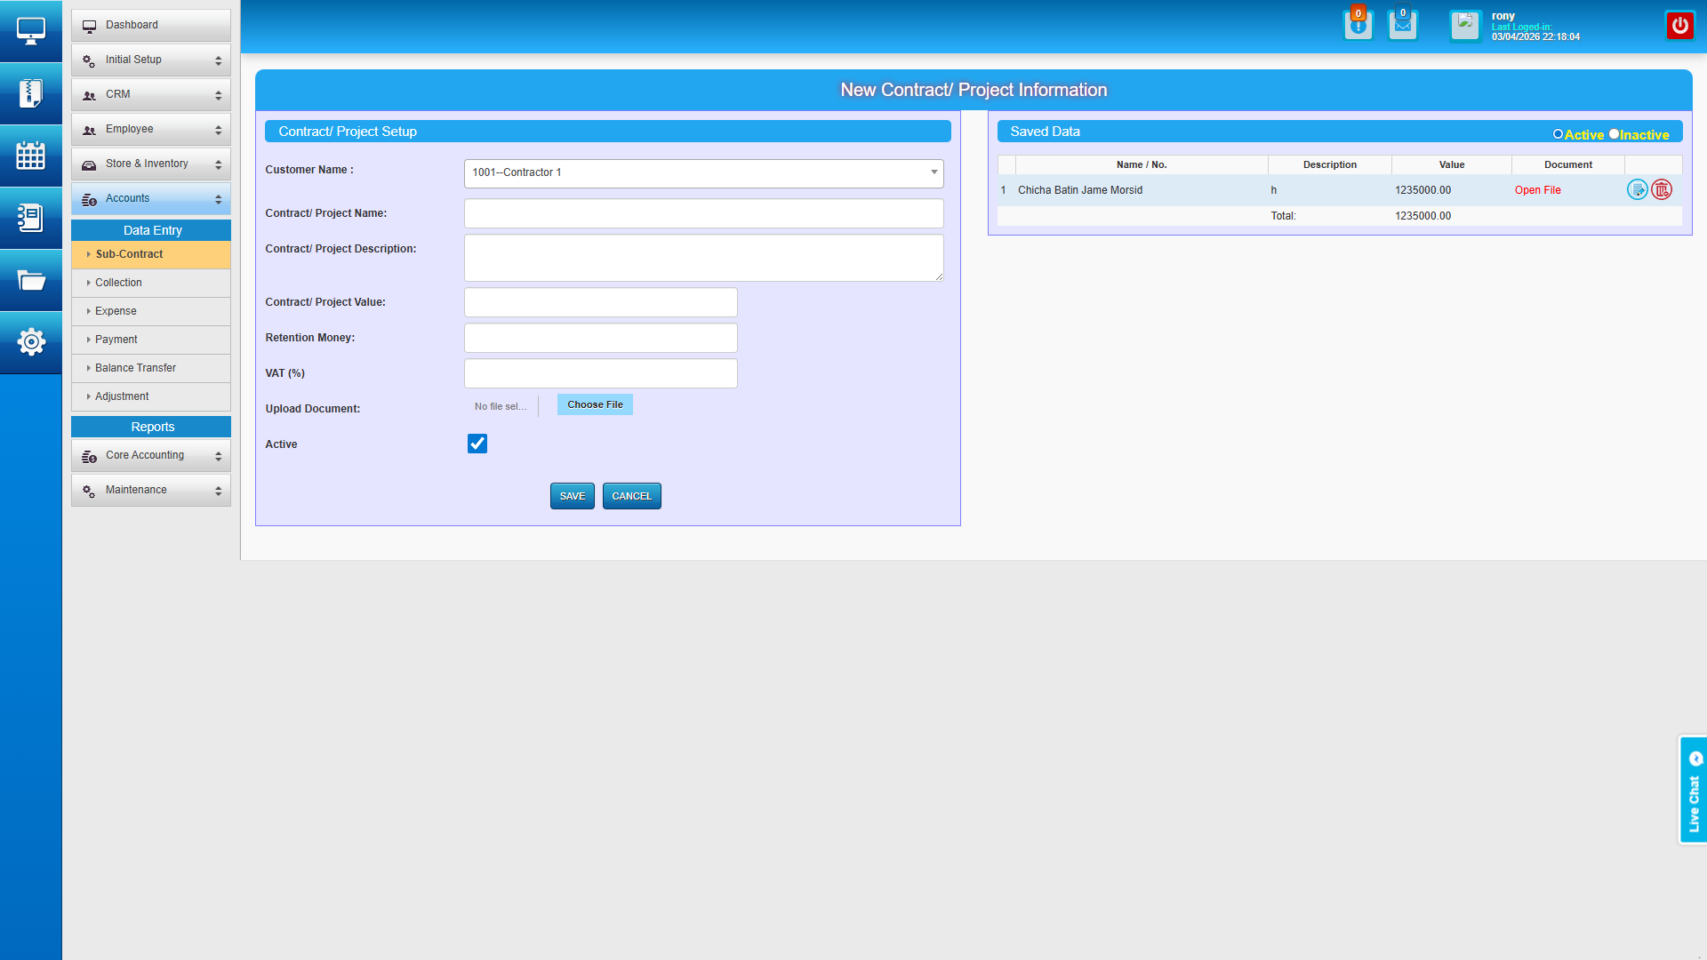Click the Contract/ Project Value field

coord(600,302)
